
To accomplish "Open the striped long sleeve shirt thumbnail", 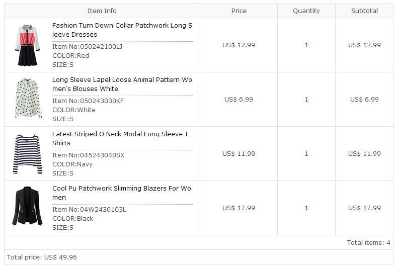I will pos(28,154).
